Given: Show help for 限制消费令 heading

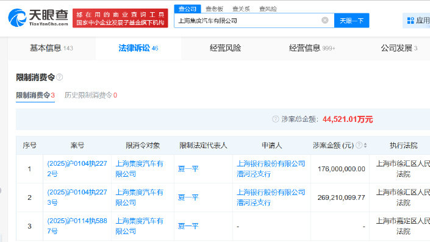Looking at the screenshot, I should [x=60, y=77].
